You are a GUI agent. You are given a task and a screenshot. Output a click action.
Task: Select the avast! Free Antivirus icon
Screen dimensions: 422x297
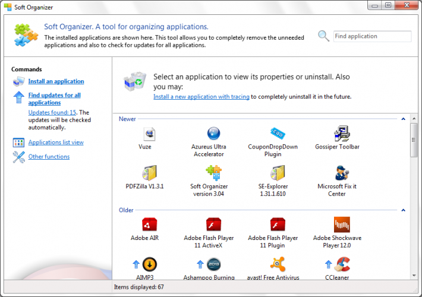click(x=278, y=264)
